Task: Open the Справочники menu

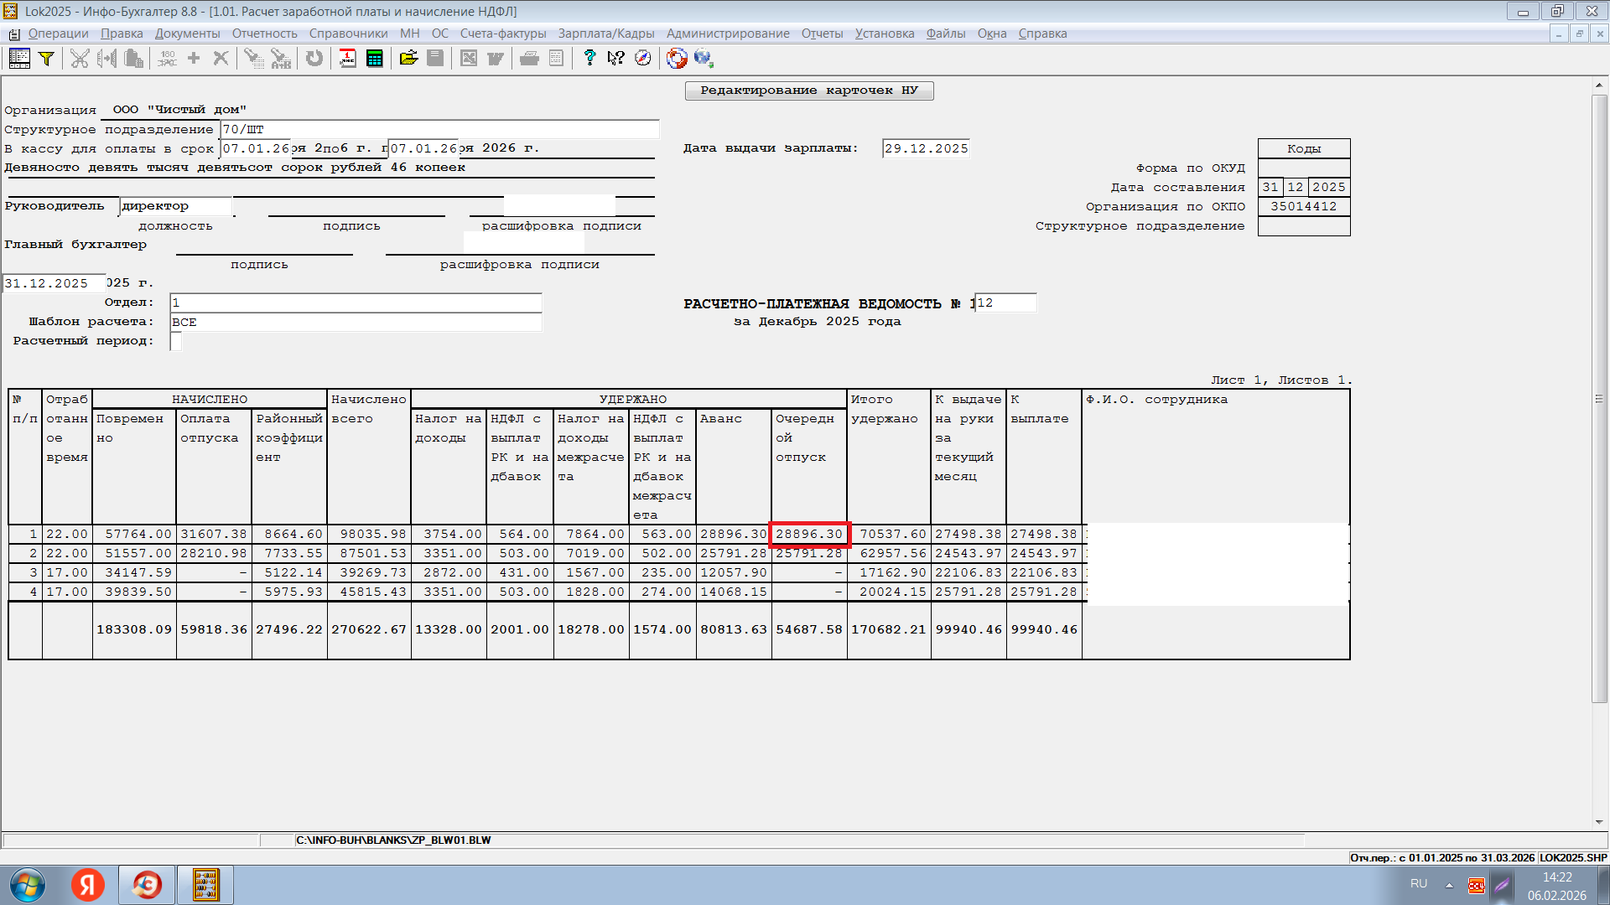Action: pyautogui.click(x=348, y=34)
